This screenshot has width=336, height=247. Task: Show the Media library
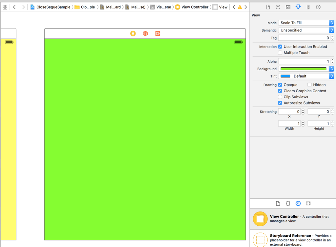[x=308, y=203]
